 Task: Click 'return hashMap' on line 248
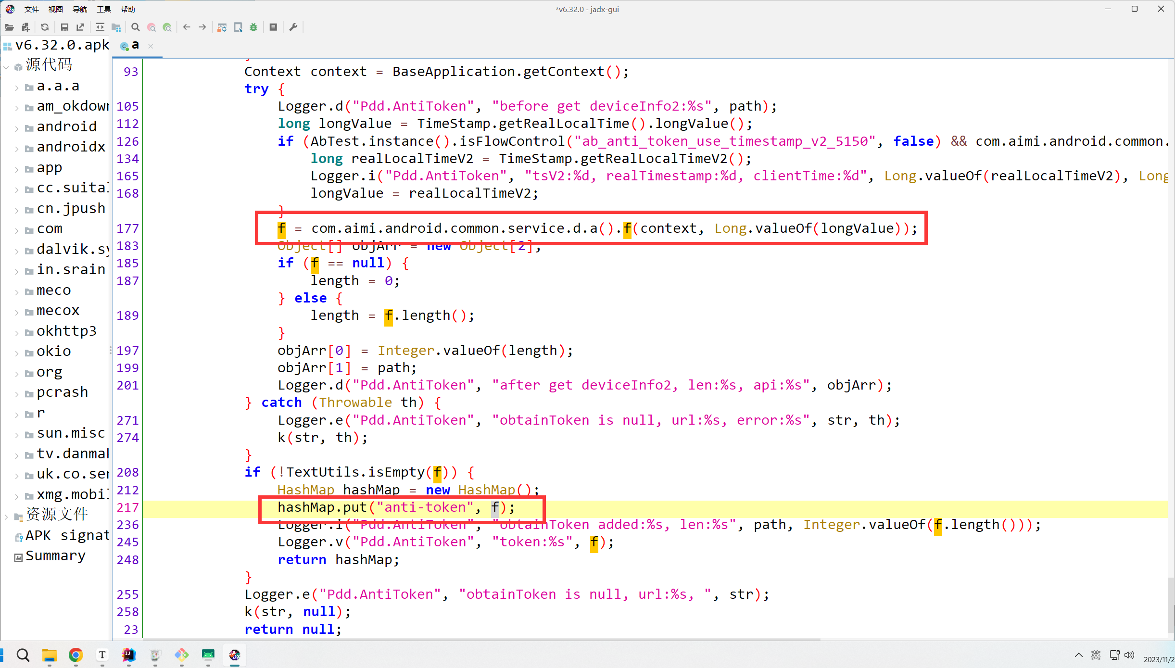pos(338,560)
